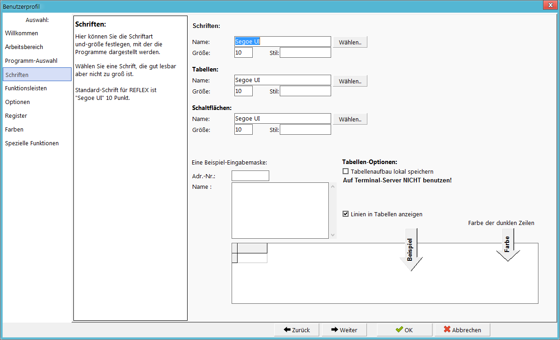Click the Schaltflächen Stil field
This screenshot has height=340, width=560.
tap(305, 130)
